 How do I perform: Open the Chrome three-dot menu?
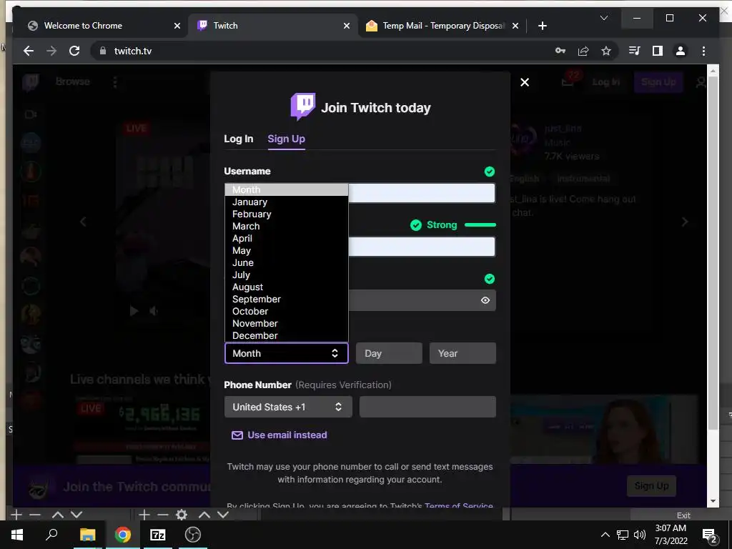(x=703, y=51)
